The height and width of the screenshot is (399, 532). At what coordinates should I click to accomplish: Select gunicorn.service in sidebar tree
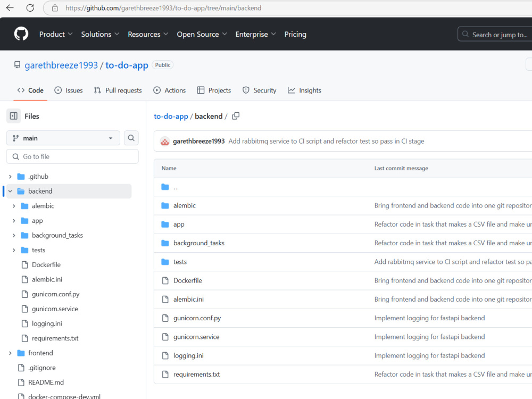click(x=55, y=309)
